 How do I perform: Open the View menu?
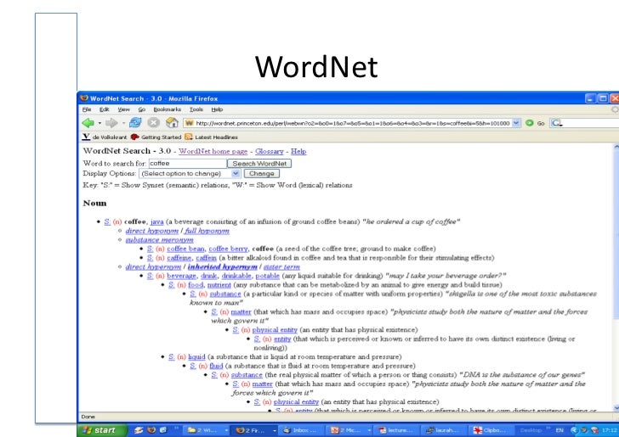tap(123, 109)
